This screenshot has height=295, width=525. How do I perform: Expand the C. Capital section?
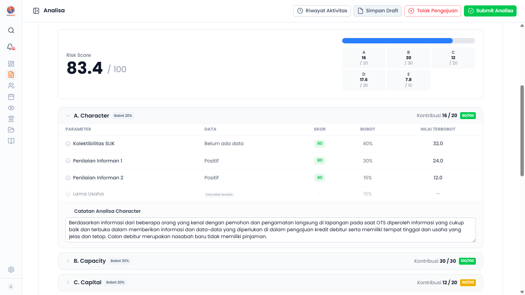(x=68, y=282)
